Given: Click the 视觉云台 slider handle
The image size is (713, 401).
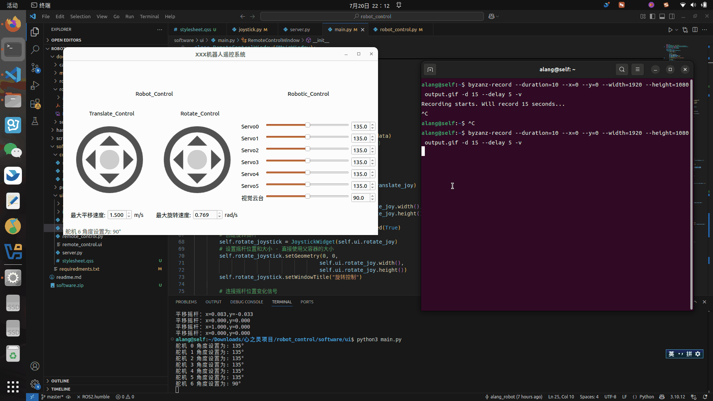Looking at the screenshot, I should 307,196.
